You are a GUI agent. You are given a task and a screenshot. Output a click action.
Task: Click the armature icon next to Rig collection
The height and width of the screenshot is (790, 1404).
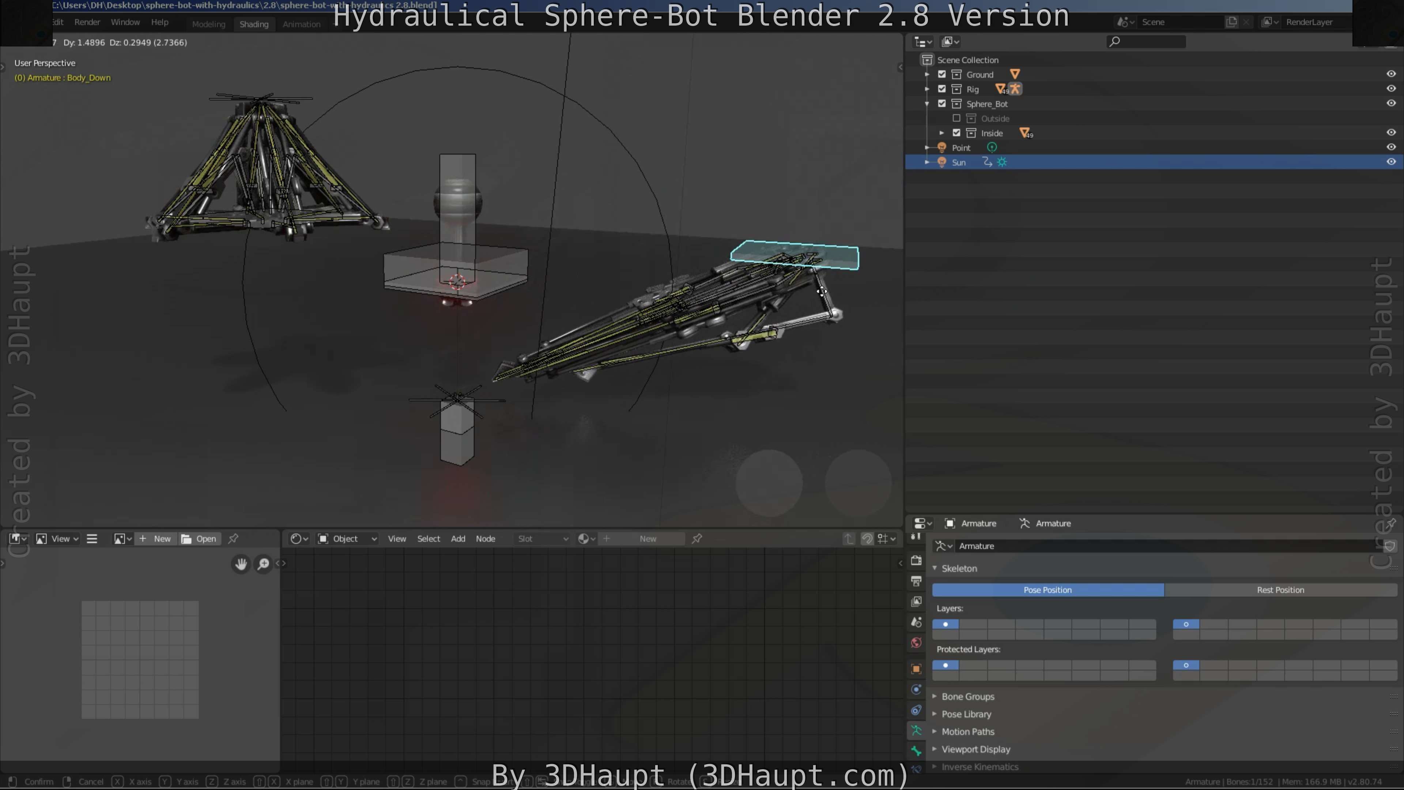[x=1015, y=89]
